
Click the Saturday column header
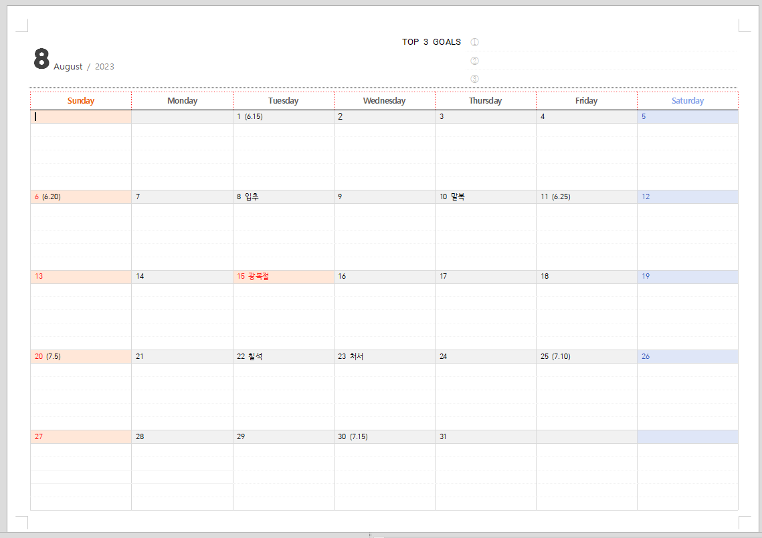[688, 101]
